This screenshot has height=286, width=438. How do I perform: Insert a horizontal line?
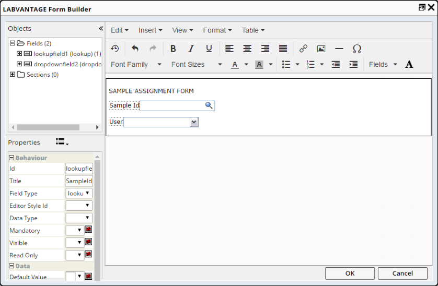339,49
